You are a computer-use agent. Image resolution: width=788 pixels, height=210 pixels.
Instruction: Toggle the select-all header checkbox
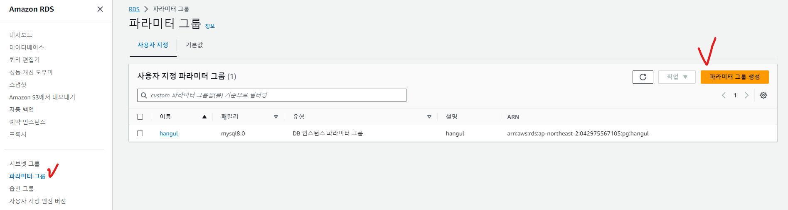tap(140, 117)
